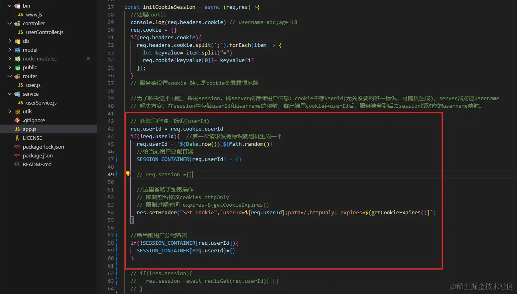Click line number 49 in the gutter

(x=111, y=174)
